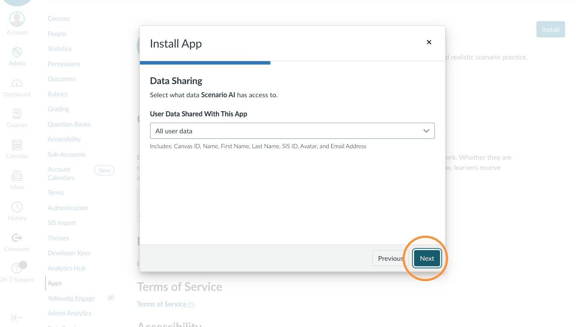This screenshot has height=327, width=585.
Task: Open Apps in the admin menu
Action: click(x=54, y=283)
